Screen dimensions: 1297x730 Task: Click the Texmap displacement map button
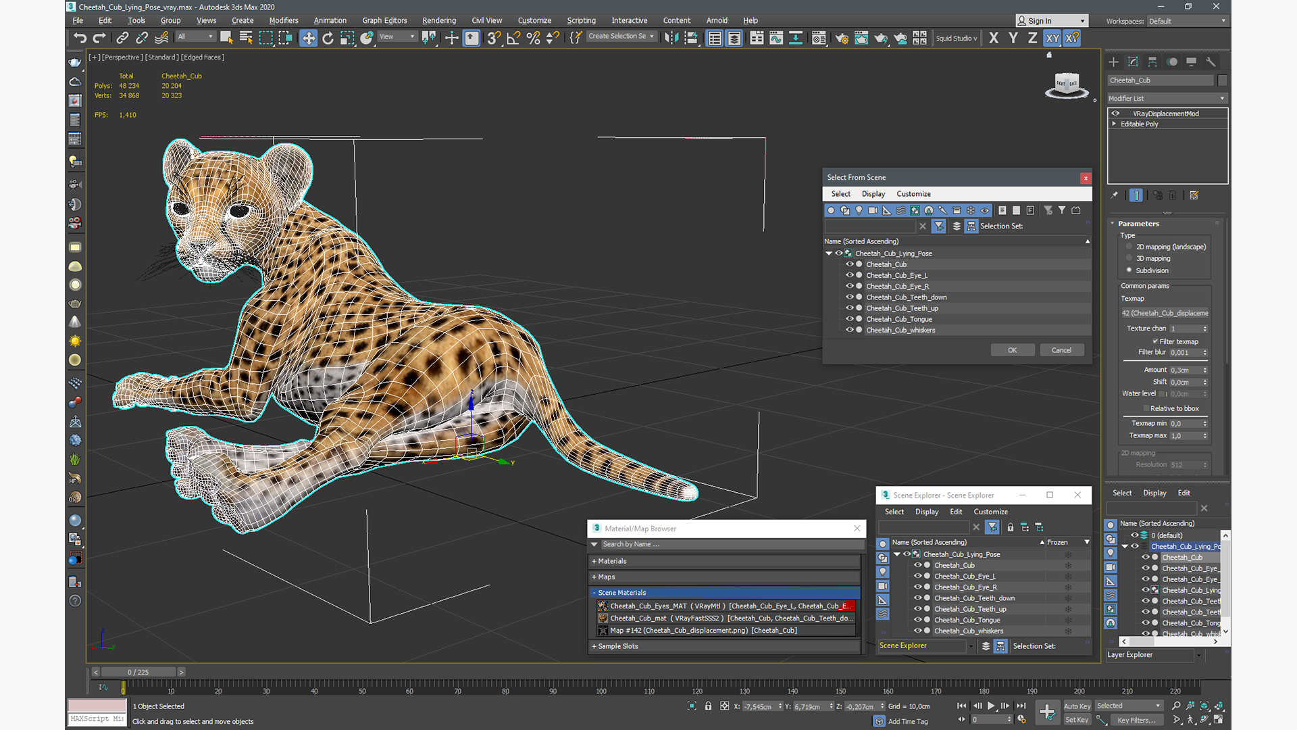click(x=1165, y=313)
